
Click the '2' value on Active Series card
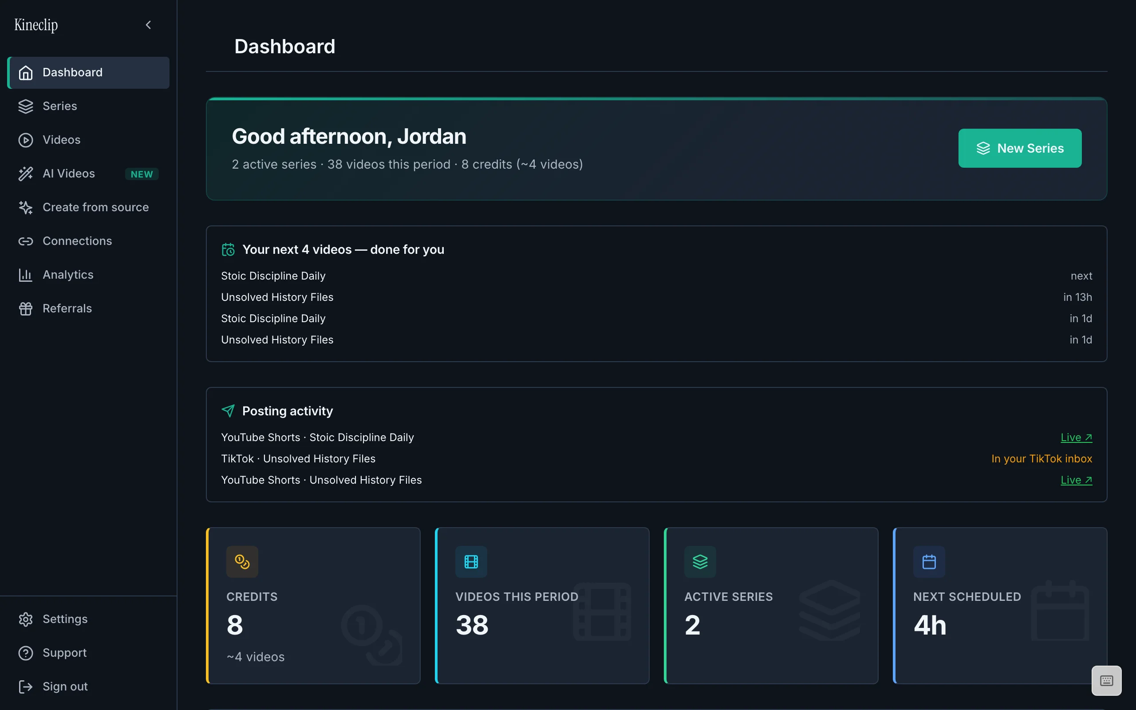coord(692,625)
